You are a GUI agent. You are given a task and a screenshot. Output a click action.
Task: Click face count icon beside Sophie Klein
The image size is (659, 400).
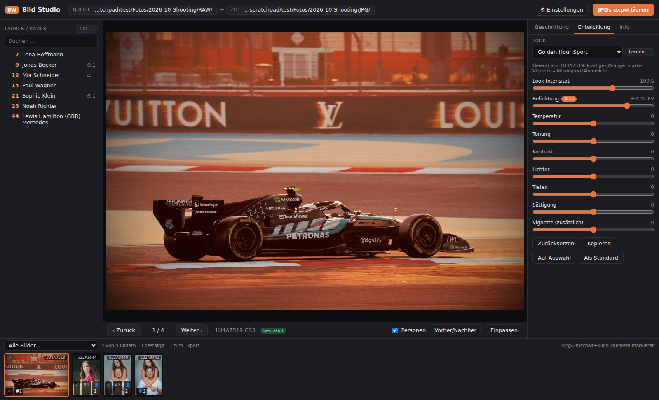[91, 96]
